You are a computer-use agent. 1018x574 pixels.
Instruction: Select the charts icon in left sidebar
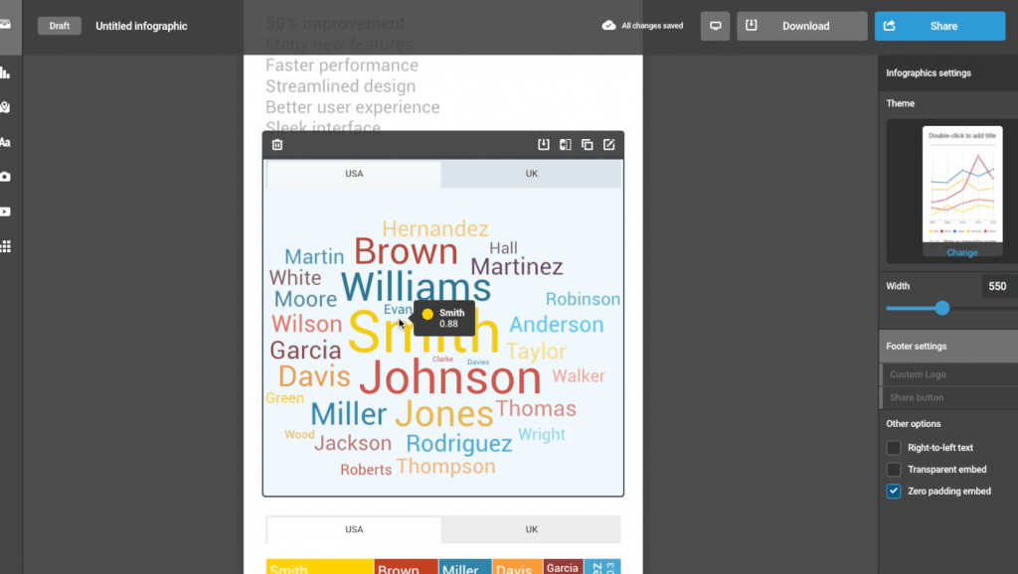tap(9, 72)
